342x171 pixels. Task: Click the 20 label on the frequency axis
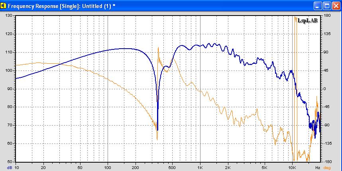click(x=43, y=167)
